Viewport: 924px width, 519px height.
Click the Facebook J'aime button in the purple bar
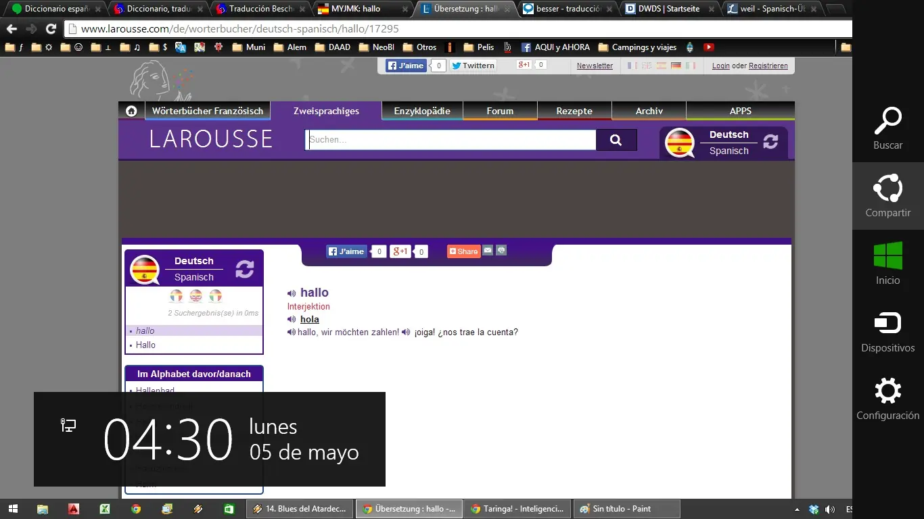[x=346, y=251]
